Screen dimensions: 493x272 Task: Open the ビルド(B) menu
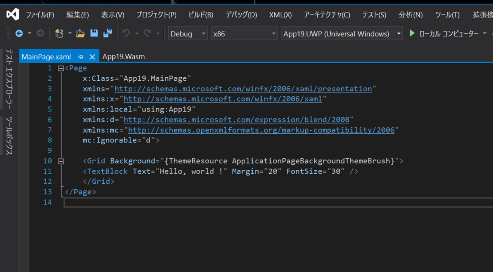click(x=201, y=15)
